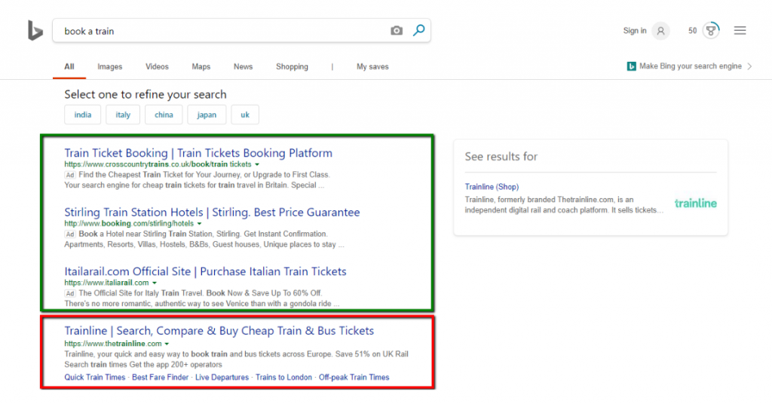
Task: Click the booking.com/stirling/hotels URL
Action: click(x=129, y=223)
